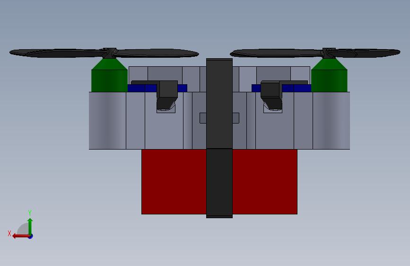Image resolution: width=410 pixels, height=266 pixels.
Task: Click the red X axis arrow of the triad
Action: coord(20,236)
